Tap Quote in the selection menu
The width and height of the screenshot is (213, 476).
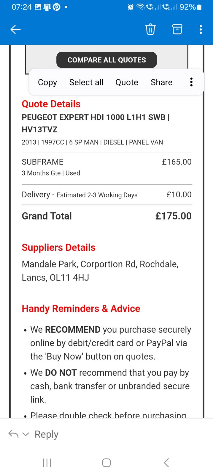127,82
